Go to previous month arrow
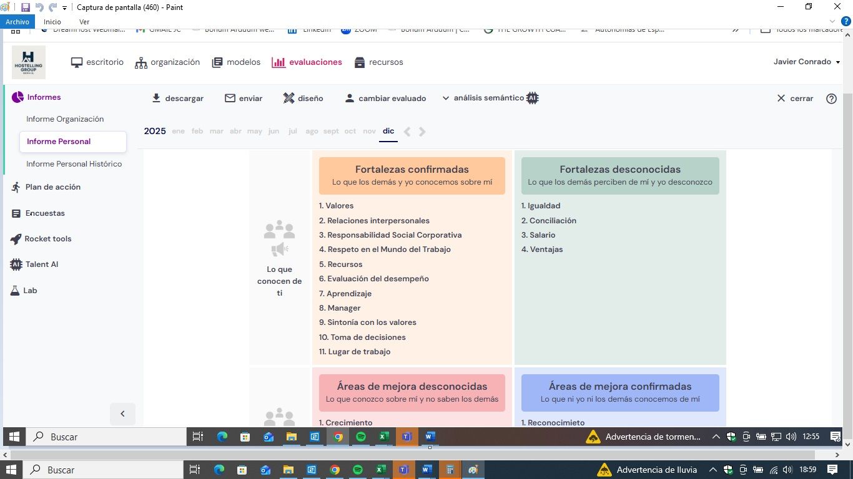This screenshot has height=479, width=853. 407,132
